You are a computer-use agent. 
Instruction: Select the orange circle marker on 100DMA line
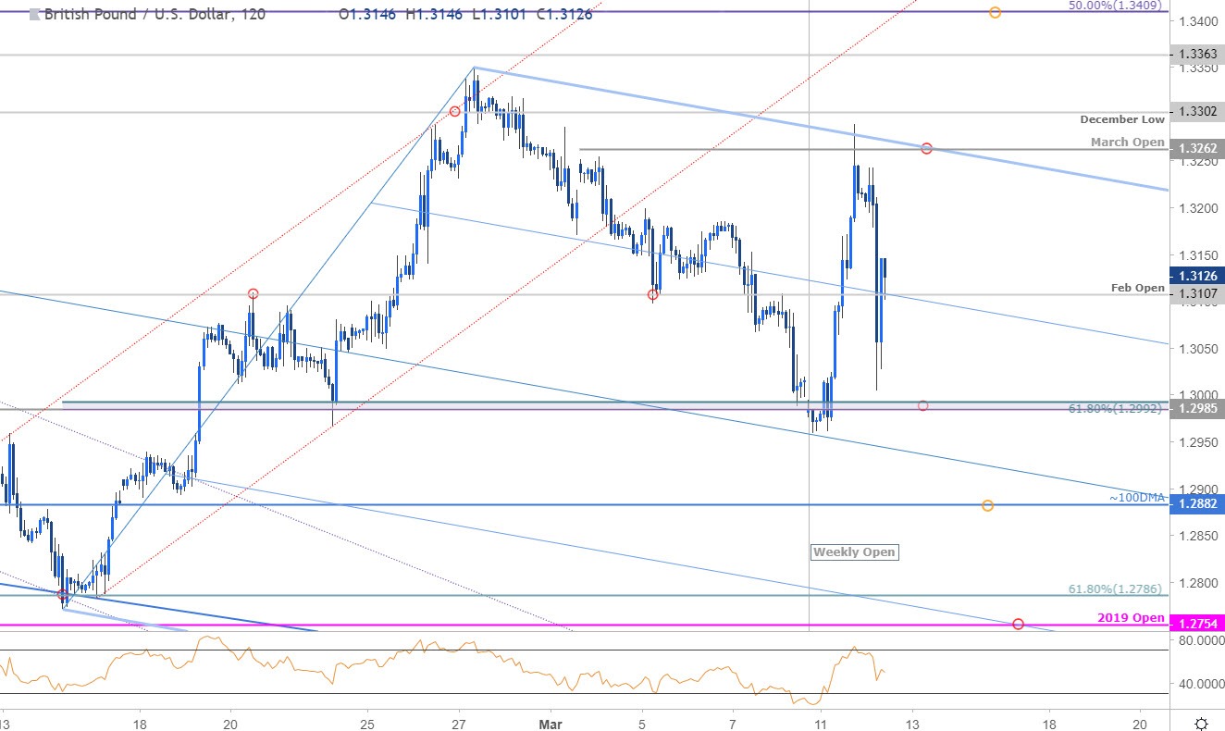tap(987, 505)
